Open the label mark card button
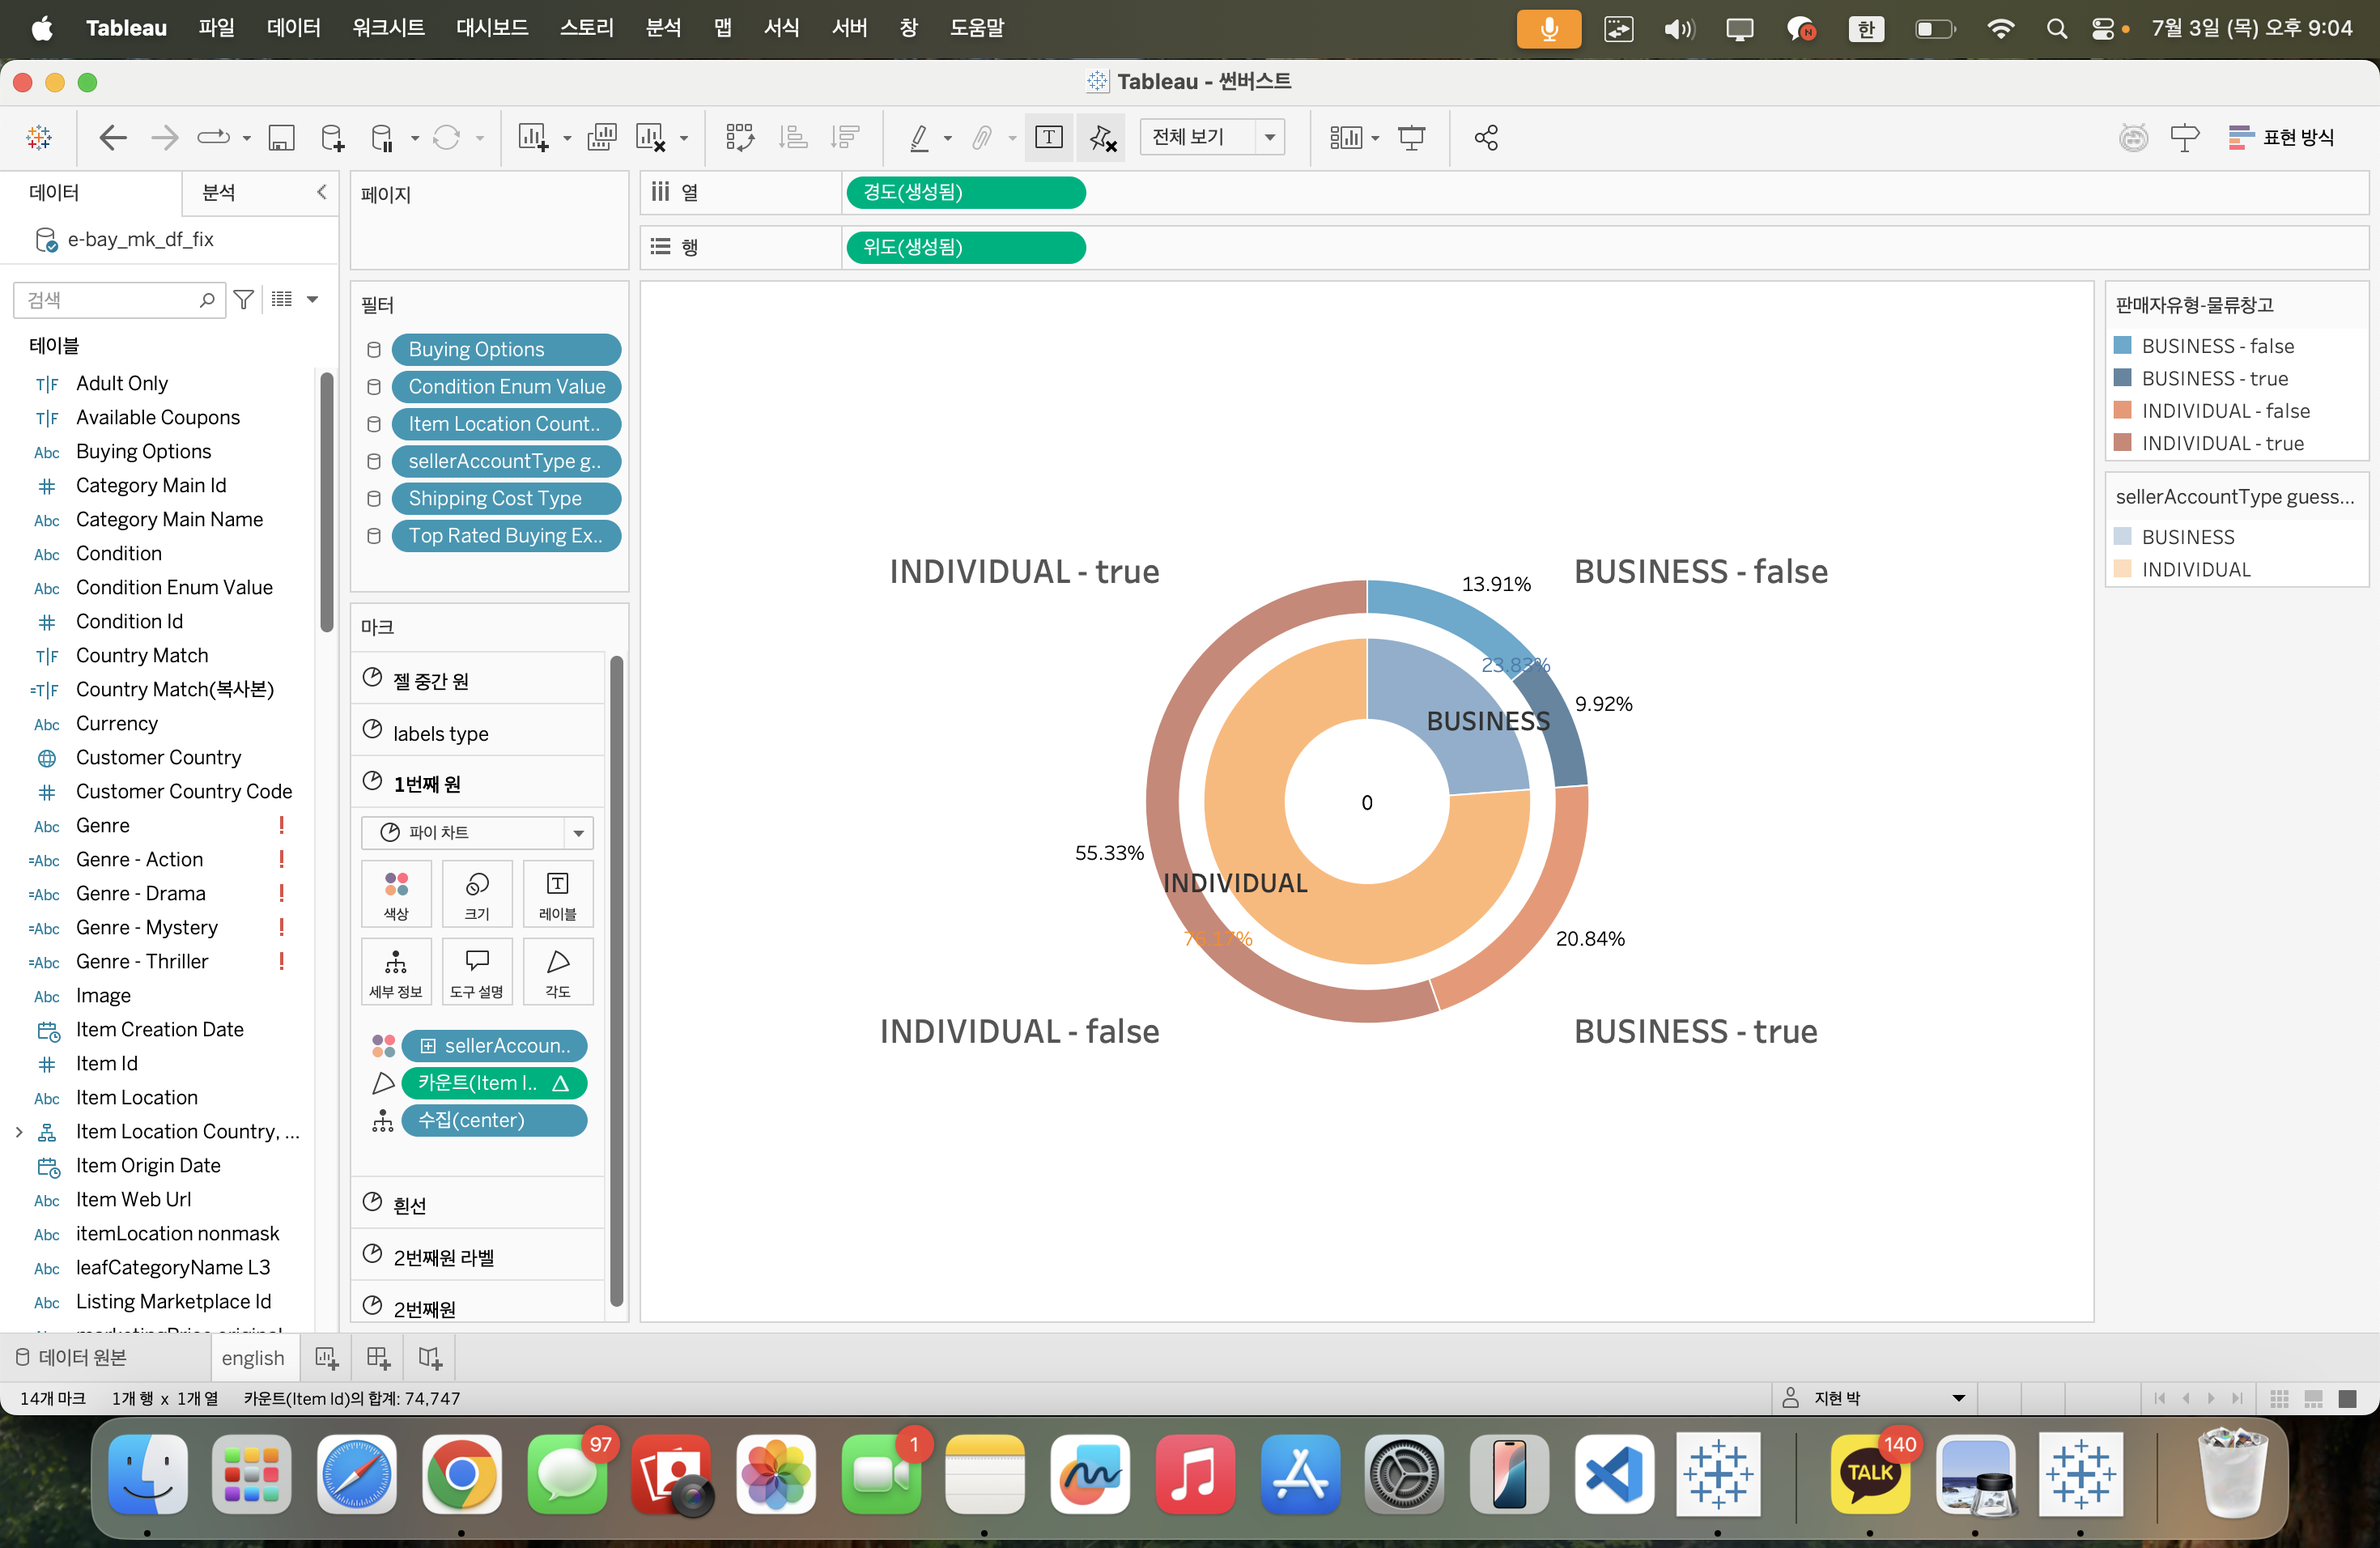The height and width of the screenshot is (1548, 2380). (558, 894)
